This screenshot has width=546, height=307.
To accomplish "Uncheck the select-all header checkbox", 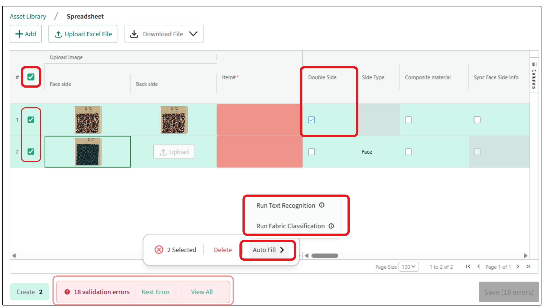I will (31, 77).
